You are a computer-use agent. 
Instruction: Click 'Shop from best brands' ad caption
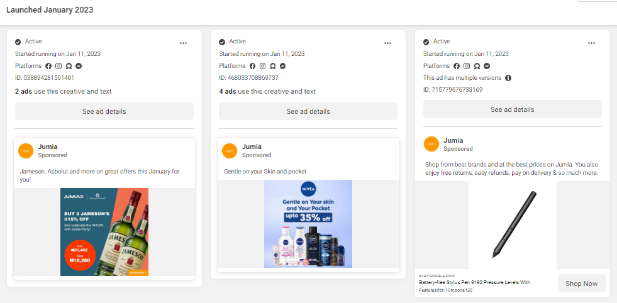[x=512, y=168]
